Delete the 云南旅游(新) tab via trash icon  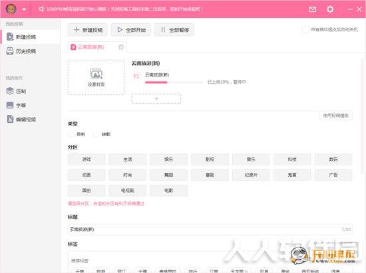[x=121, y=47]
